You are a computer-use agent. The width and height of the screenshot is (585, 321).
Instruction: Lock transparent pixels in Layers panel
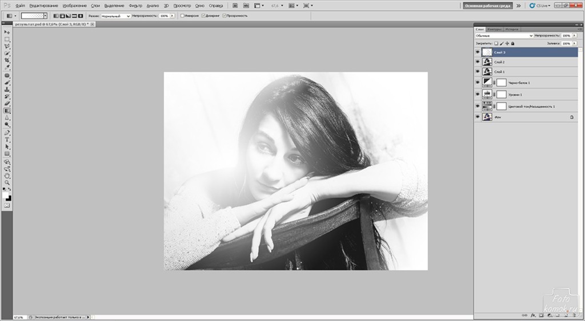pyautogui.click(x=496, y=43)
